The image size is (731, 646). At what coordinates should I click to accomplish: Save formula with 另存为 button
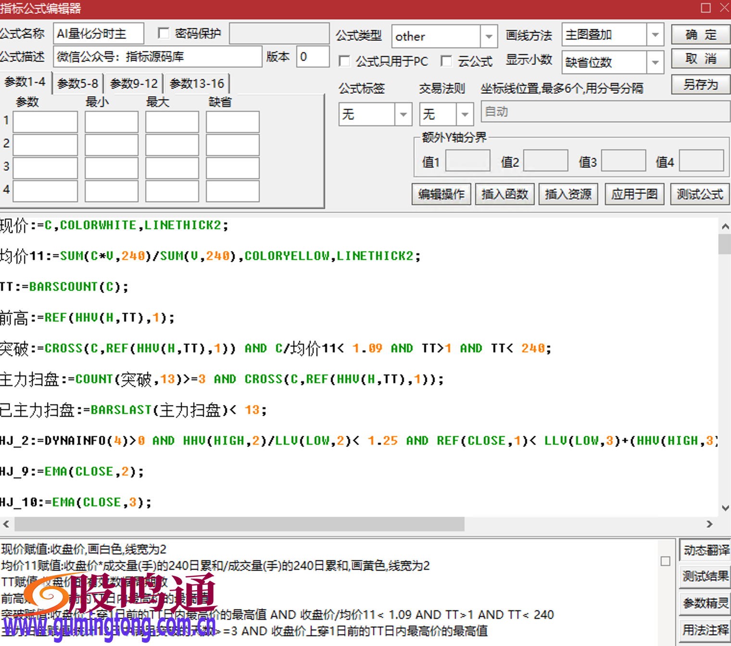point(700,85)
